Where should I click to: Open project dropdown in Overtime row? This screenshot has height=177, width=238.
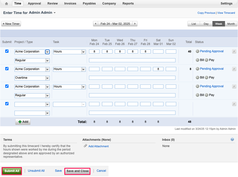coord(47,69)
